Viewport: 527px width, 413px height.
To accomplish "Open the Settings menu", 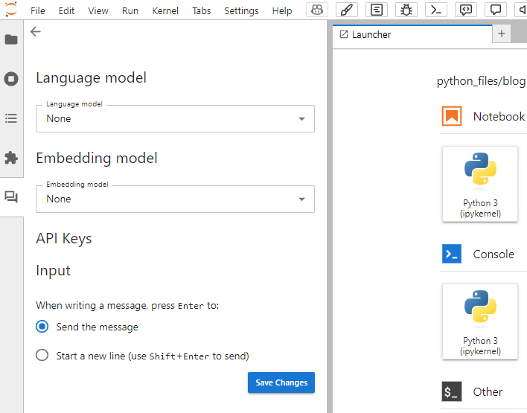I will (x=241, y=11).
